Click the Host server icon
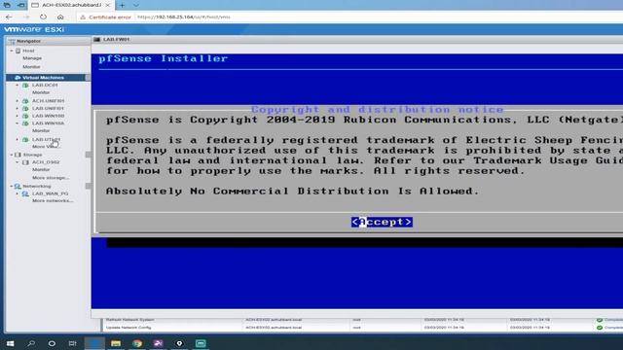Image resolution: width=623 pixels, height=350 pixels. (x=18, y=51)
